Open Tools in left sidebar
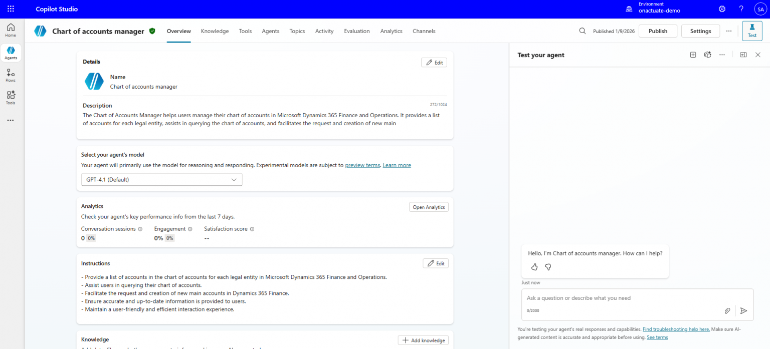 click(x=11, y=98)
